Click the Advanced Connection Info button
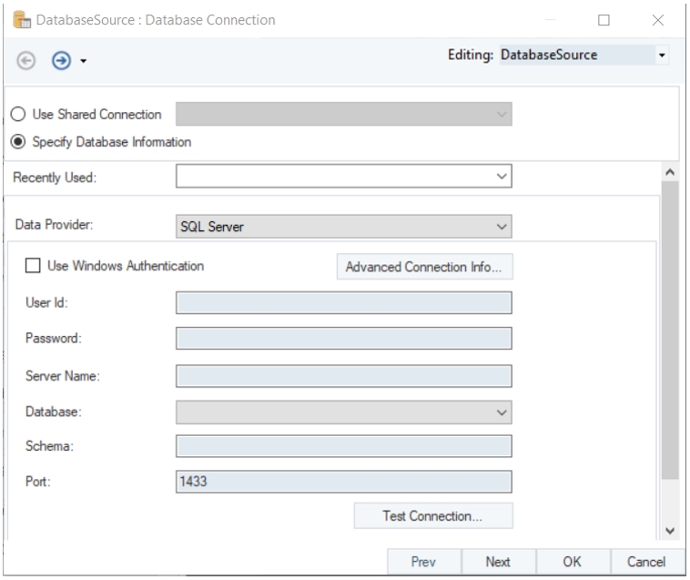 click(424, 267)
